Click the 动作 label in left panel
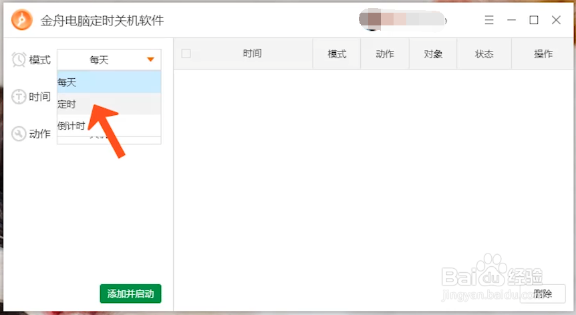Screen dimensions: 576x315 (x=39, y=134)
